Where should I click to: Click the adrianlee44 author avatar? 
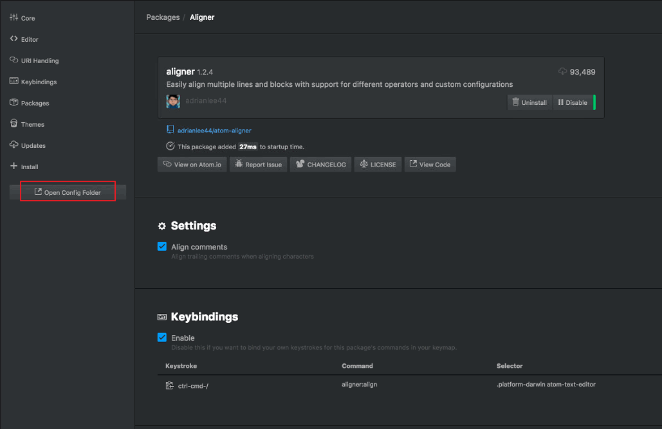coord(173,101)
